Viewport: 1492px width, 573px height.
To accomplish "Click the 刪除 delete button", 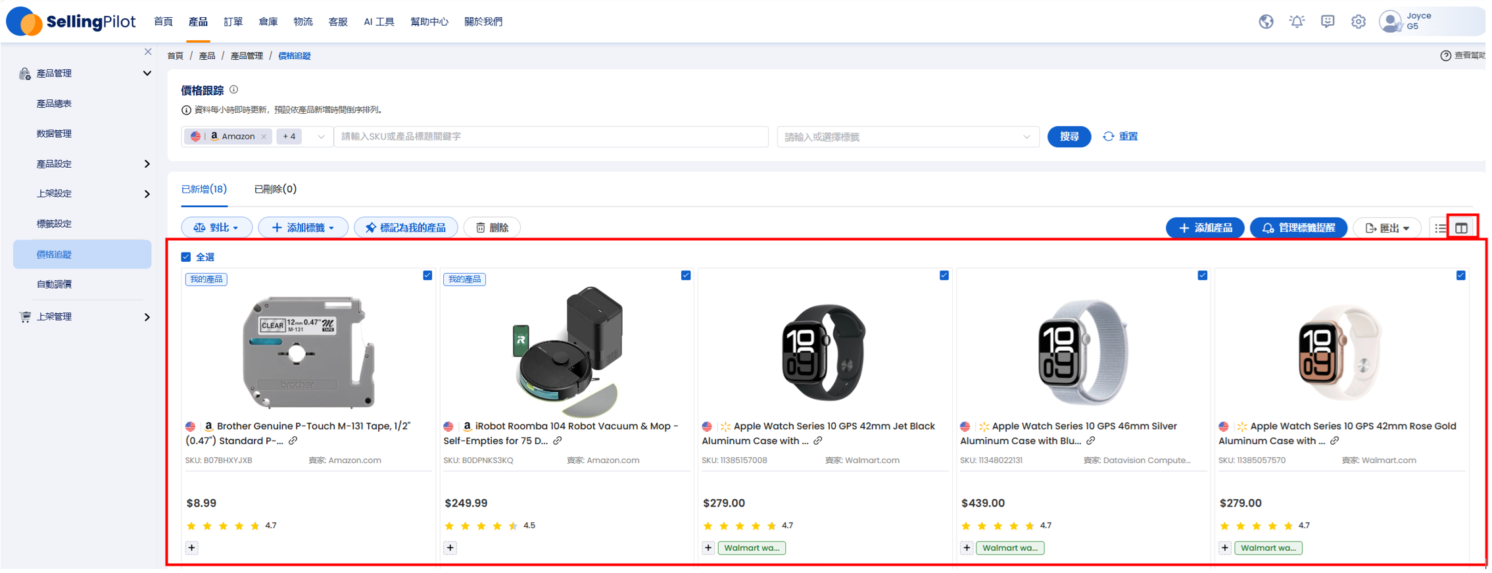I will pos(492,228).
